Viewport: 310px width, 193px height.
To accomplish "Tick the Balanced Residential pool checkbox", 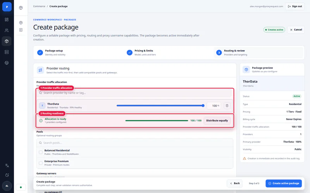I will pyautogui.click(x=41, y=152).
